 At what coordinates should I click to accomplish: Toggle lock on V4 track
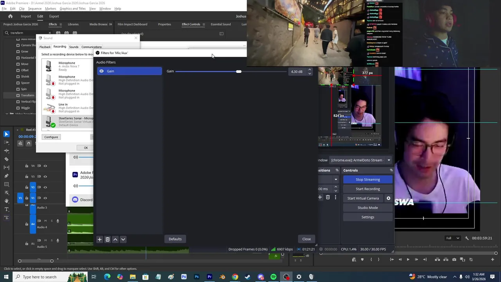(x=27, y=166)
